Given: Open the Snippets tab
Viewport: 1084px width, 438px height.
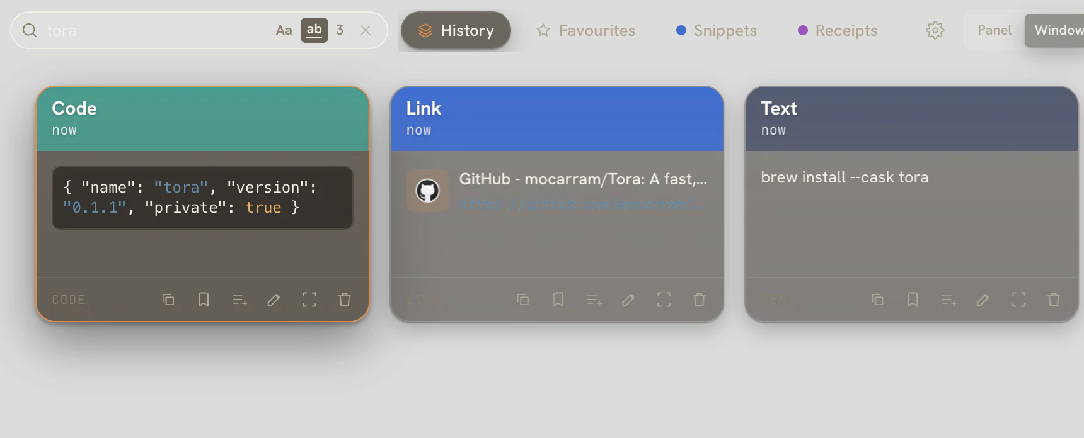Looking at the screenshot, I should click(717, 30).
